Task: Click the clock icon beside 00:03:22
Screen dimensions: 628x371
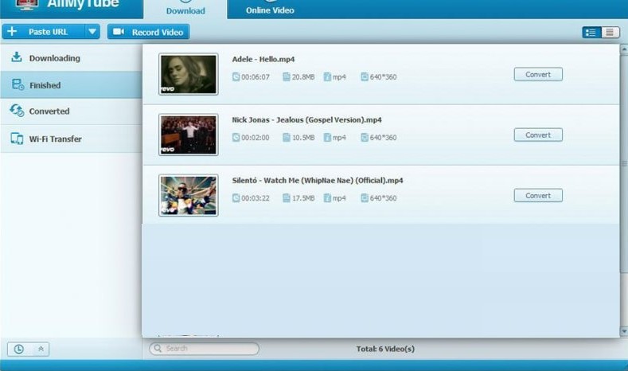Action: (236, 197)
